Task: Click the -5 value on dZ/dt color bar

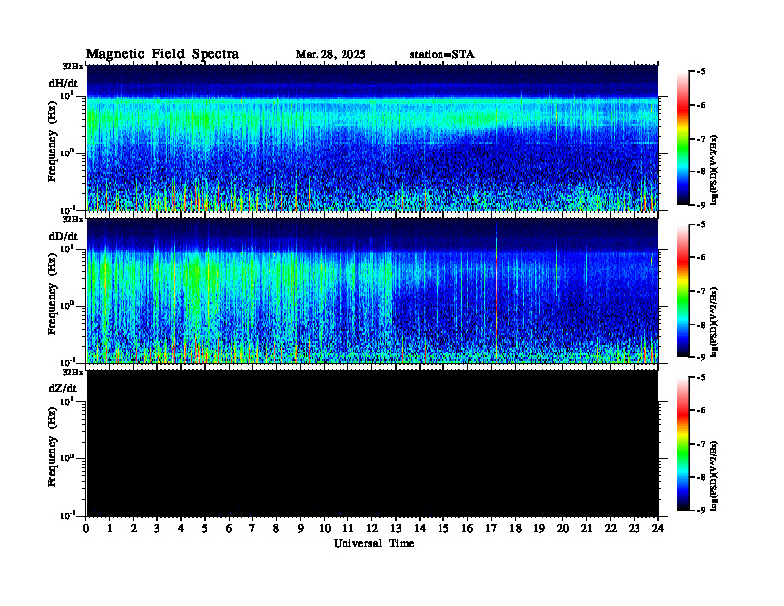Action: (701, 377)
